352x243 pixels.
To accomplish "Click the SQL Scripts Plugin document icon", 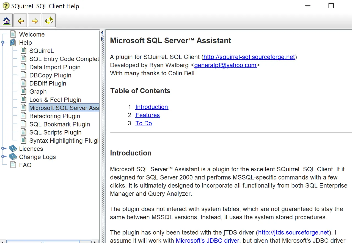I will pos(24,132).
